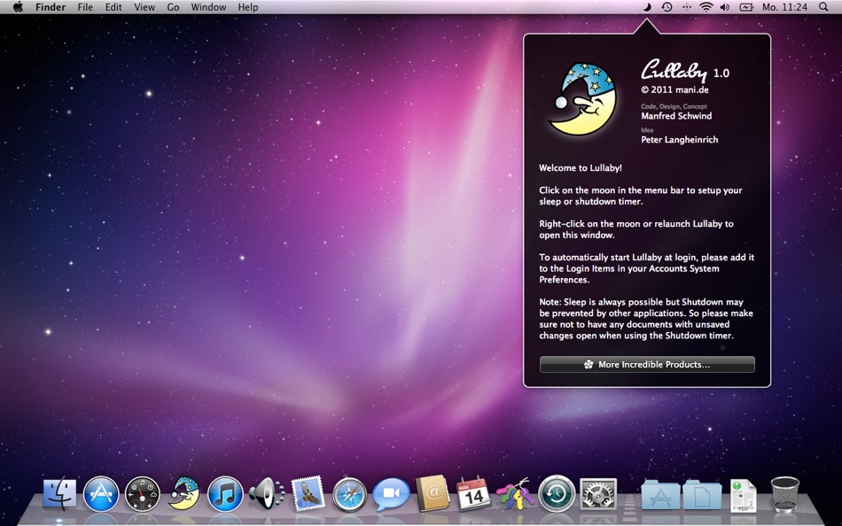Open the Finder menu

tap(51, 7)
